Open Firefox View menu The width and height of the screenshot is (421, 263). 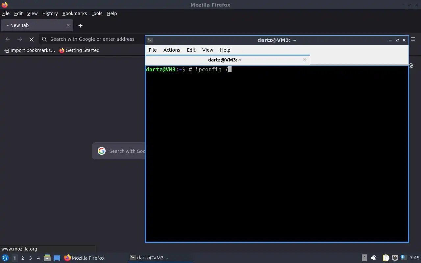(32, 13)
